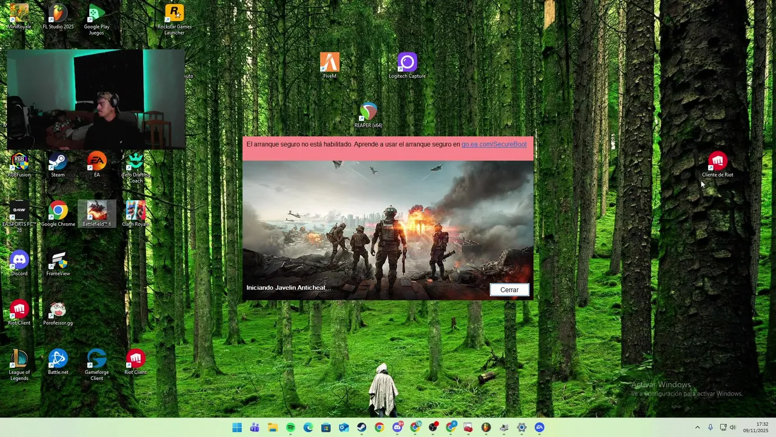Open Microsoft Edge from the taskbar

(x=308, y=427)
